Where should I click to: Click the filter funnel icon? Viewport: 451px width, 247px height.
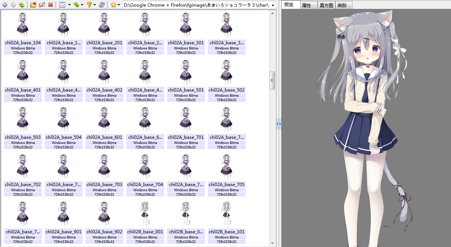89,5
